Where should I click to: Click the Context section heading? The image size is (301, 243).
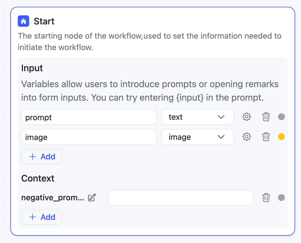tap(38, 178)
